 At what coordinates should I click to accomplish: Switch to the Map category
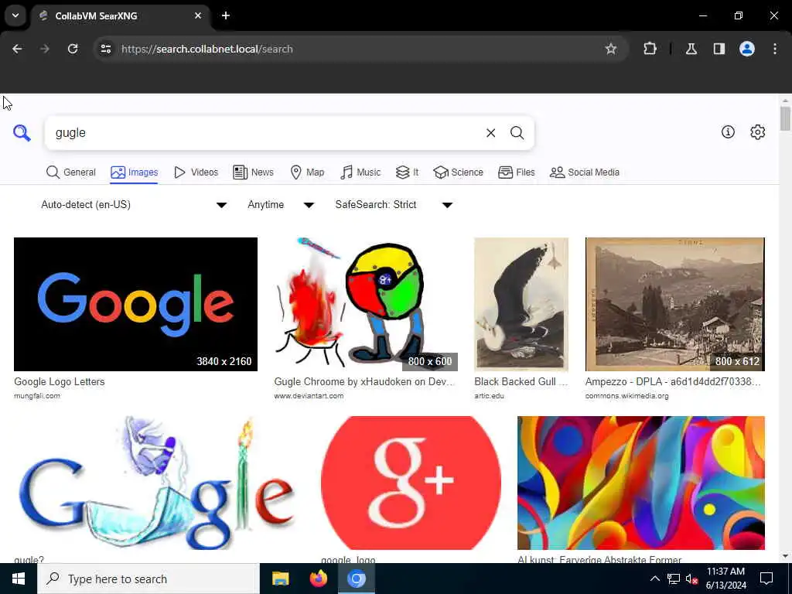[x=308, y=172]
